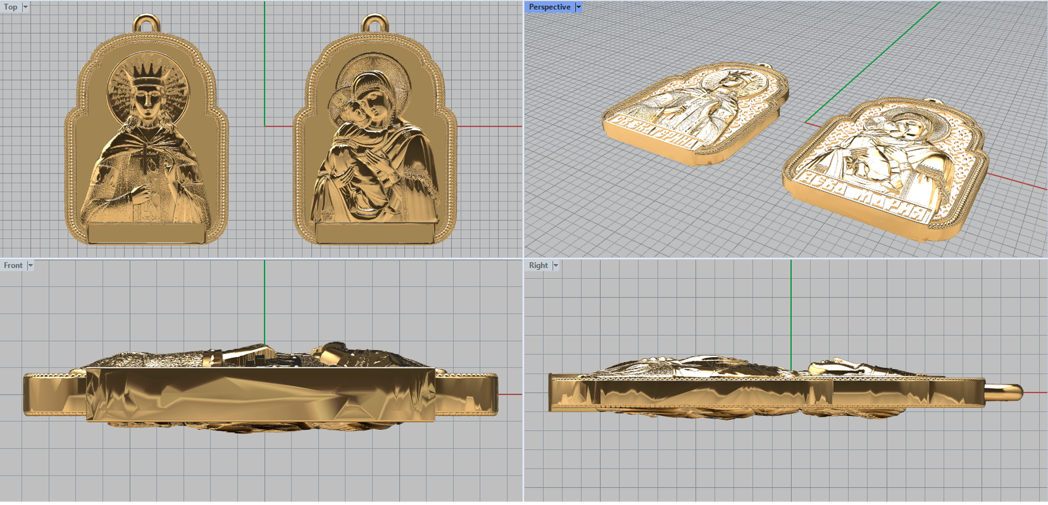Screen dimensions: 1048x505
Task: Open the Perspective viewport menu arrow
Action: [578, 7]
